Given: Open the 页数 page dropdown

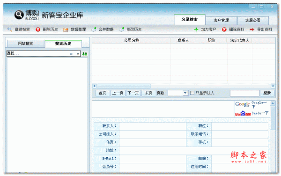Looking at the screenshot, I should tap(185, 93).
